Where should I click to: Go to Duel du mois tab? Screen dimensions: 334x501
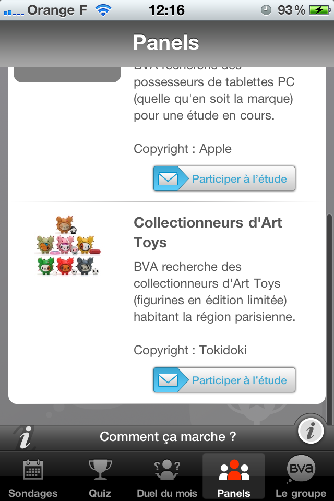coord(167,476)
